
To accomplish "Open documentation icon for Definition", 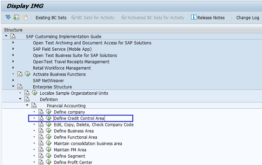I will tap(27, 99).
